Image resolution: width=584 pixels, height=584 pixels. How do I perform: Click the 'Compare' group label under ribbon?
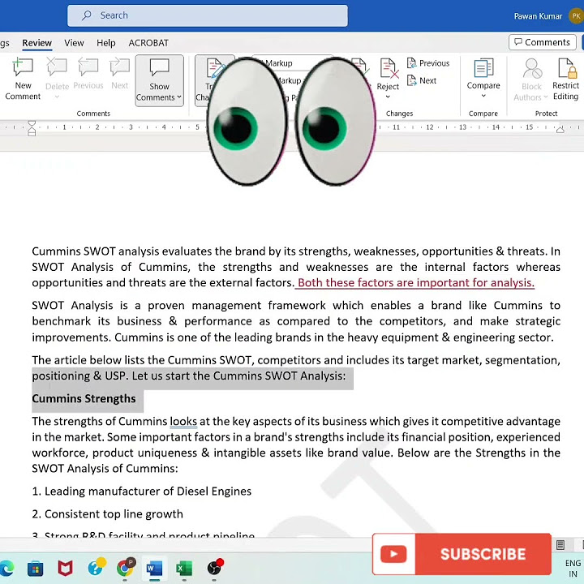point(483,114)
